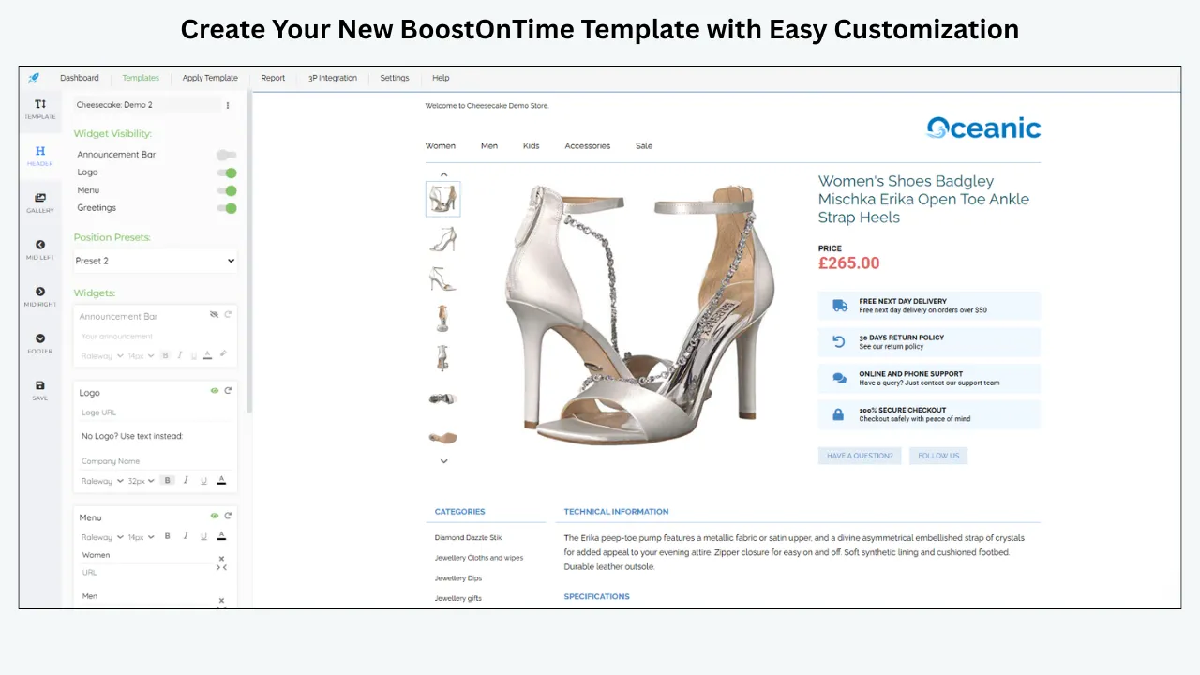Hide Menu widget using eye icon
Viewport: 1200px width, 675px height.
(x=215, y=516)
